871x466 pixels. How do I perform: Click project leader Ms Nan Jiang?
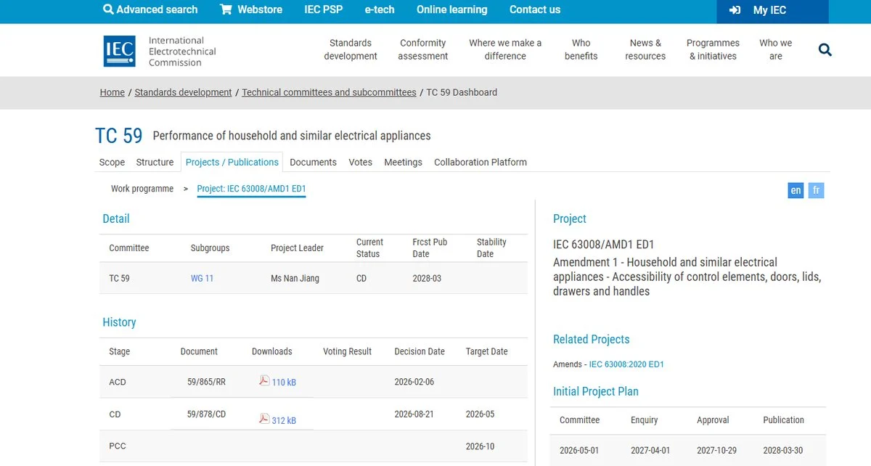pyautogui.click(x=295, y=278)
